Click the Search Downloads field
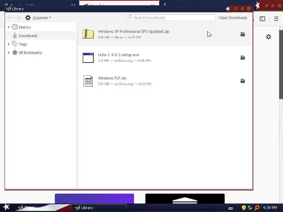This screenshot has width=283, height=212. pyautogui.click(x=171, y=18)
